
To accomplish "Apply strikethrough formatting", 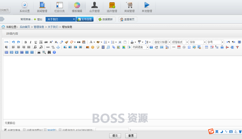I will pyautogui.click(x=46, y=42).
